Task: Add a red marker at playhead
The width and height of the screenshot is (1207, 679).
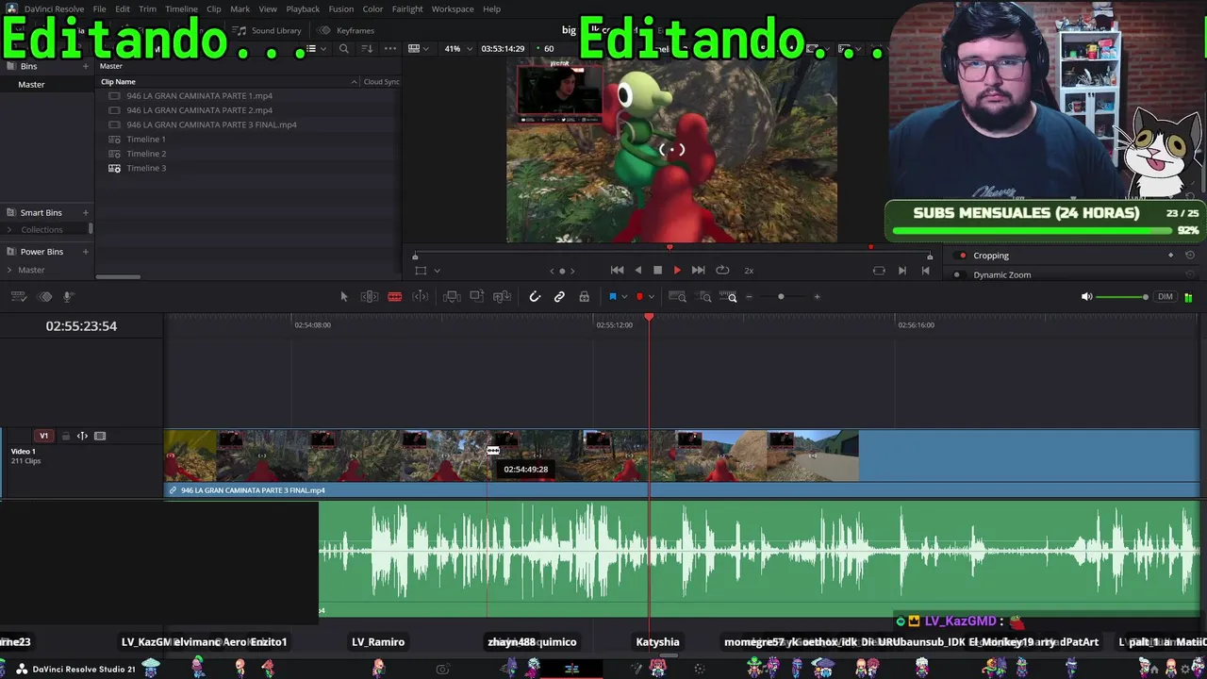Action: tap(639, 297)
